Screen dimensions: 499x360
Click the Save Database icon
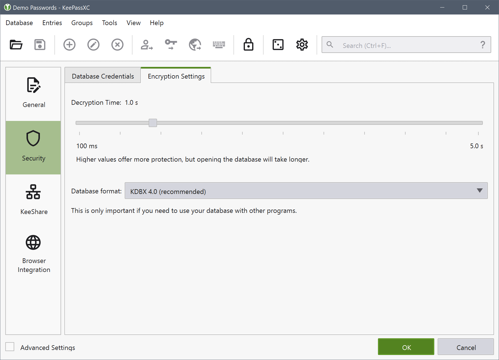click(x=40, y=45)
